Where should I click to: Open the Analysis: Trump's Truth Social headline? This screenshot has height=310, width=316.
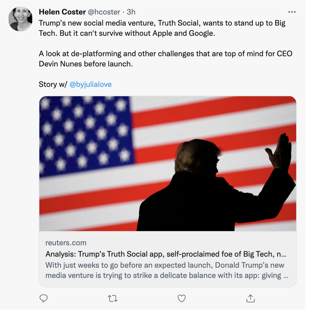(159, 254)
